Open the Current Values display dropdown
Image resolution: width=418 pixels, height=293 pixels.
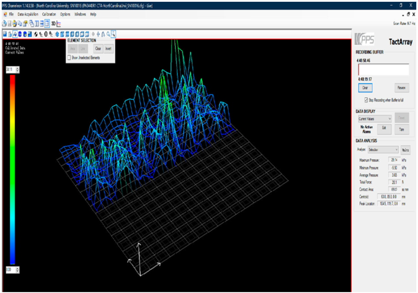pos(390,119)
